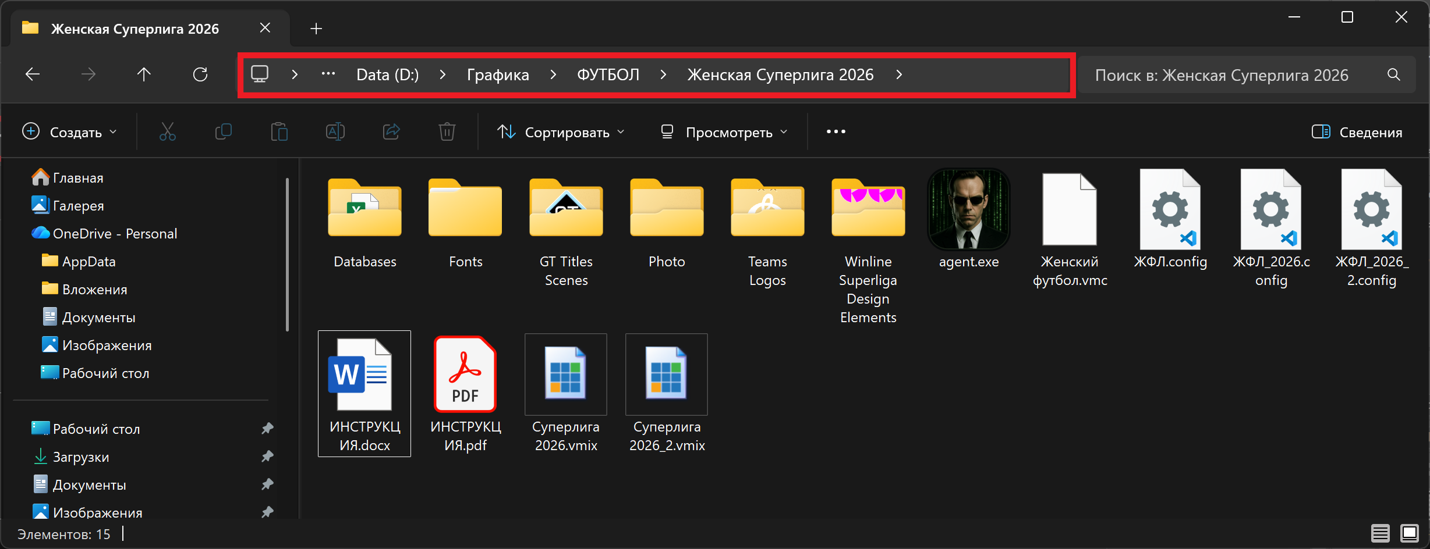The height and width of the screenshot is (549, 1430).
Task: Switch to large thumbnails view in status bar
Action: tap(1410, 533)
